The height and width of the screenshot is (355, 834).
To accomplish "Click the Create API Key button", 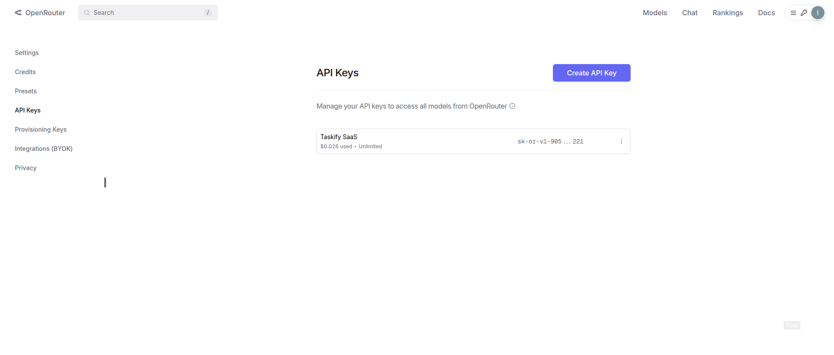I will (x=591, y=73).
